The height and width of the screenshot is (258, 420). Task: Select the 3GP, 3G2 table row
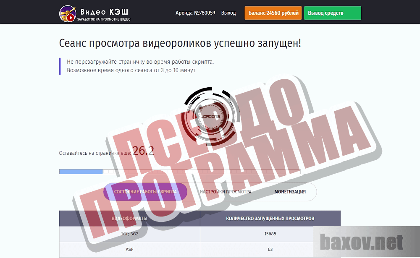click(x=129, y=235)
